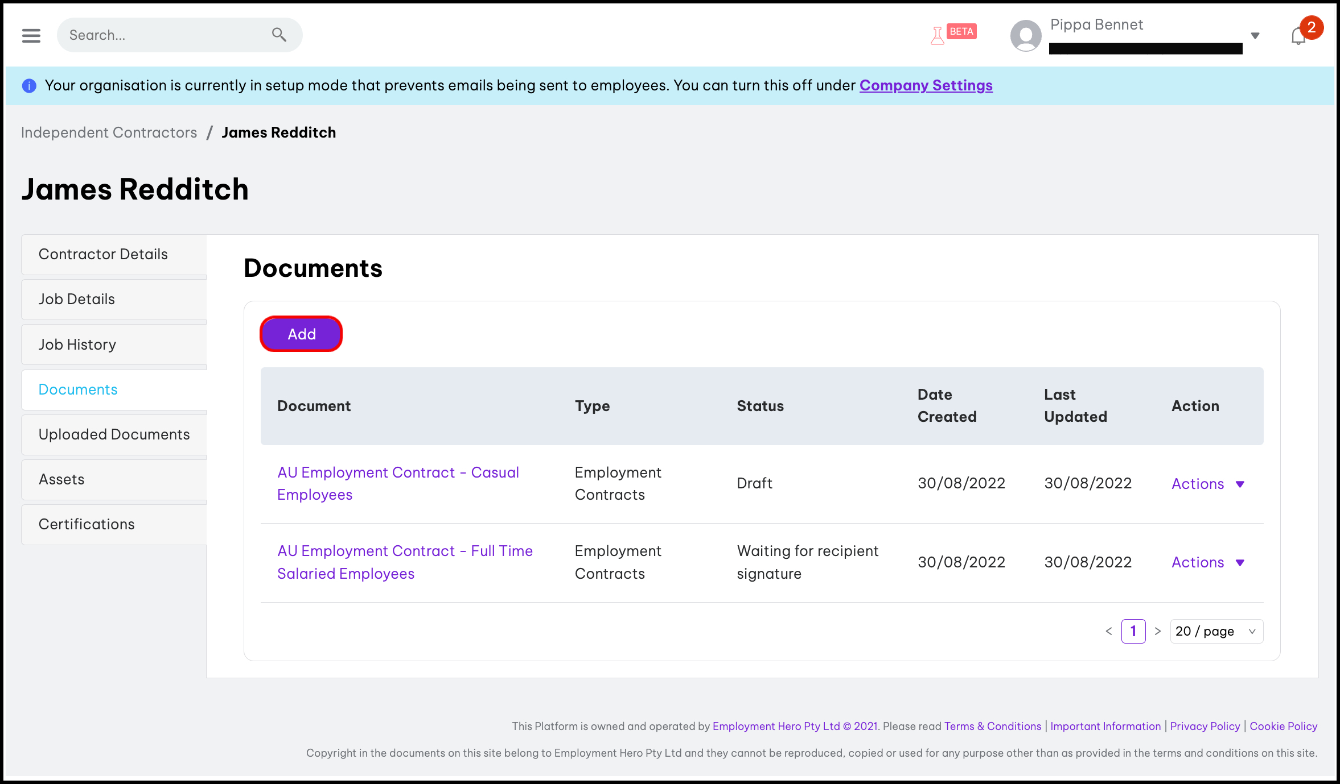Expand Pippa Bennet account dropdown arrow
The height and width of the screenshot is (784, 1340).
point(1255,36)
